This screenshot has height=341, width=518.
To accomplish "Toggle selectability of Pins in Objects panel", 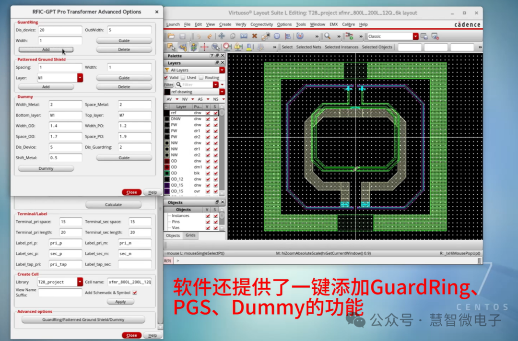I will 216,222.
